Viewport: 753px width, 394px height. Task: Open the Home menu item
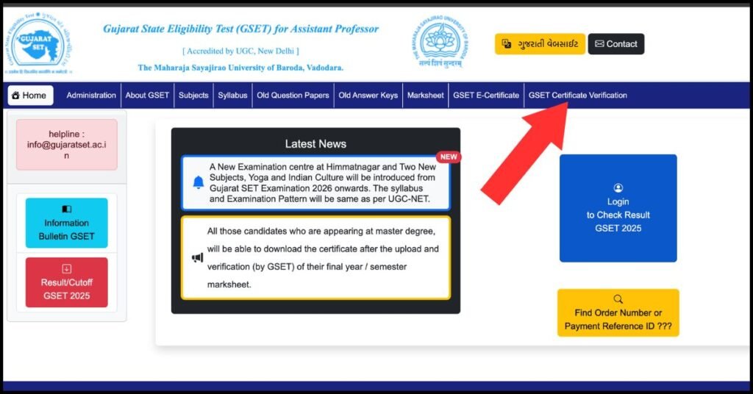coord(30,96)
